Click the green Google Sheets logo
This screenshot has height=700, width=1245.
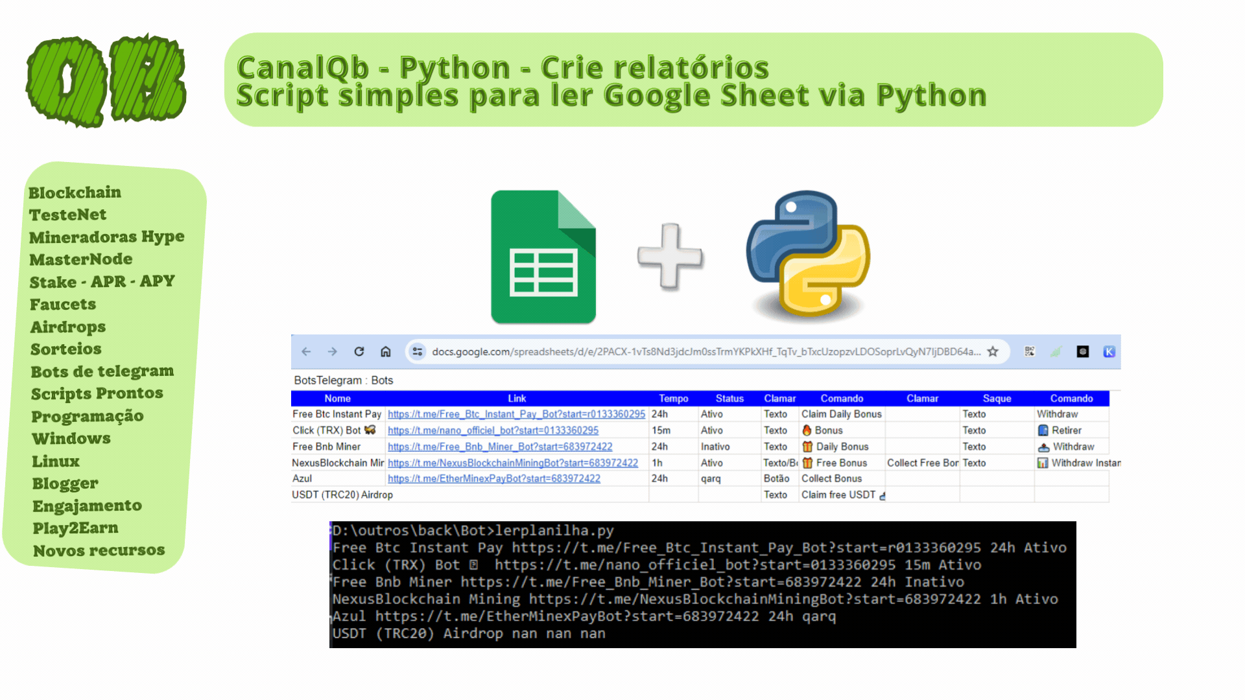[x=543, y=257]
